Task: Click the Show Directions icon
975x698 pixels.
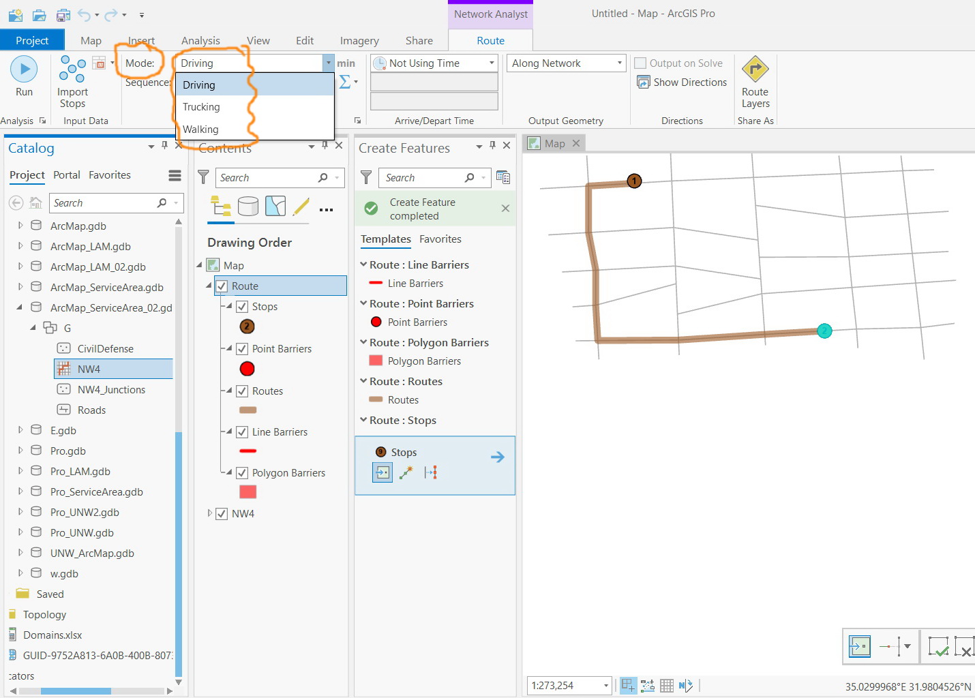Action: [x=644, y=82]
